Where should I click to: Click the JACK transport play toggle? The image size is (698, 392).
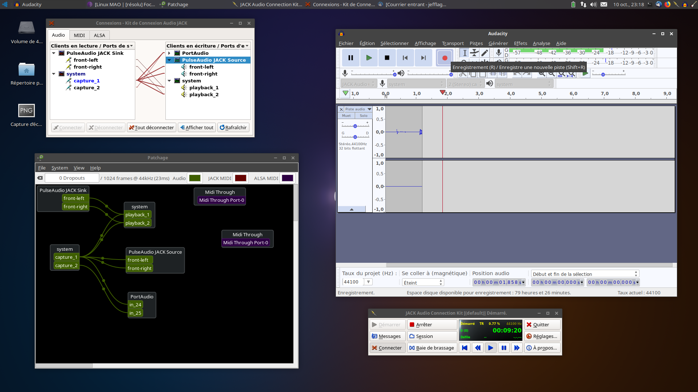coord(490,348)
